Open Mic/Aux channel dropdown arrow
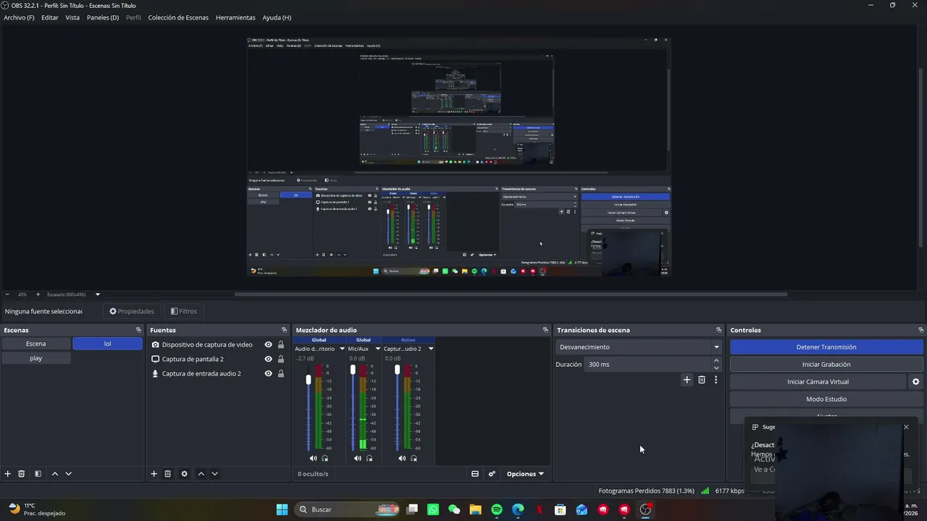This screenshot has height=521, width=927. [377, 349]
